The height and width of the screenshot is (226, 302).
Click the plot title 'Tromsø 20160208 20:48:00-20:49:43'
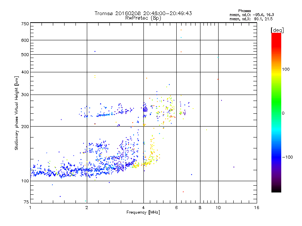click(x=143, y=13)
